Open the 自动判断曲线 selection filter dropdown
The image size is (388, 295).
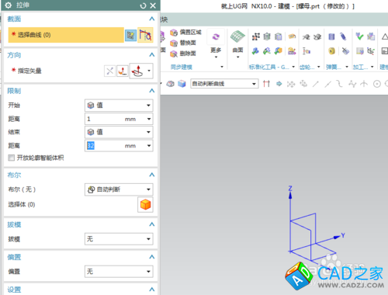pyautogui.click(x=224, y=84)
